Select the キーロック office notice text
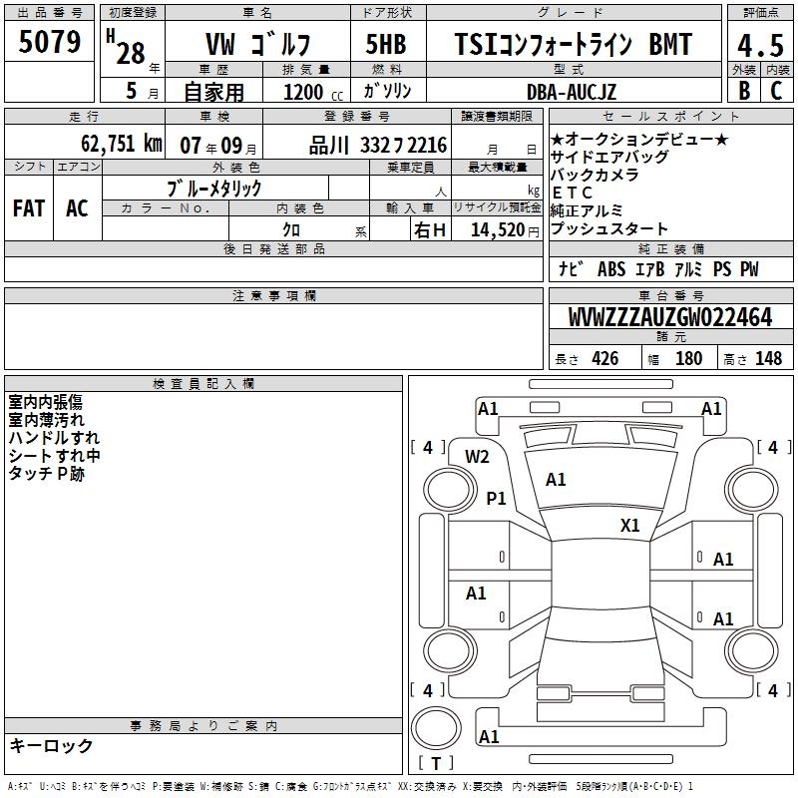Viewport: 798px width, 798px height. (x=51, y=745)
